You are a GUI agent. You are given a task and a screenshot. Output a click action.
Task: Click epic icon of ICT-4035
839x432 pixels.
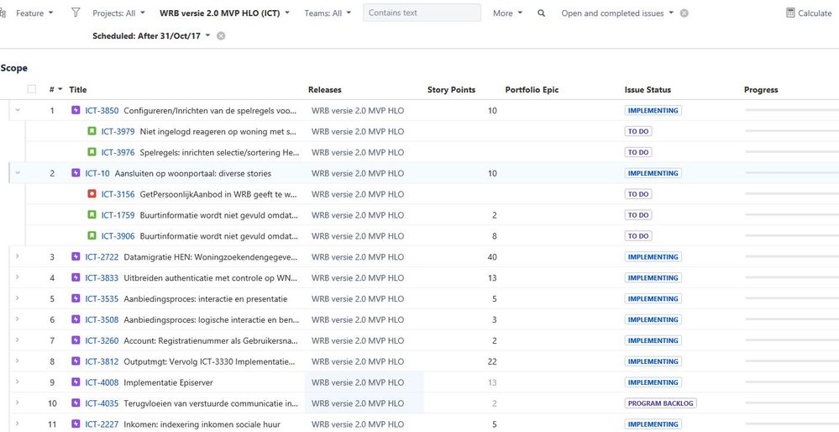[x=76, y=403]
